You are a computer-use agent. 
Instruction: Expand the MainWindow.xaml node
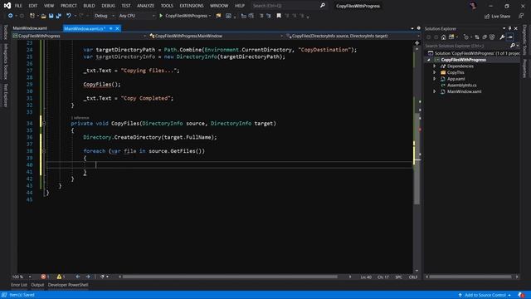(435, 91)
